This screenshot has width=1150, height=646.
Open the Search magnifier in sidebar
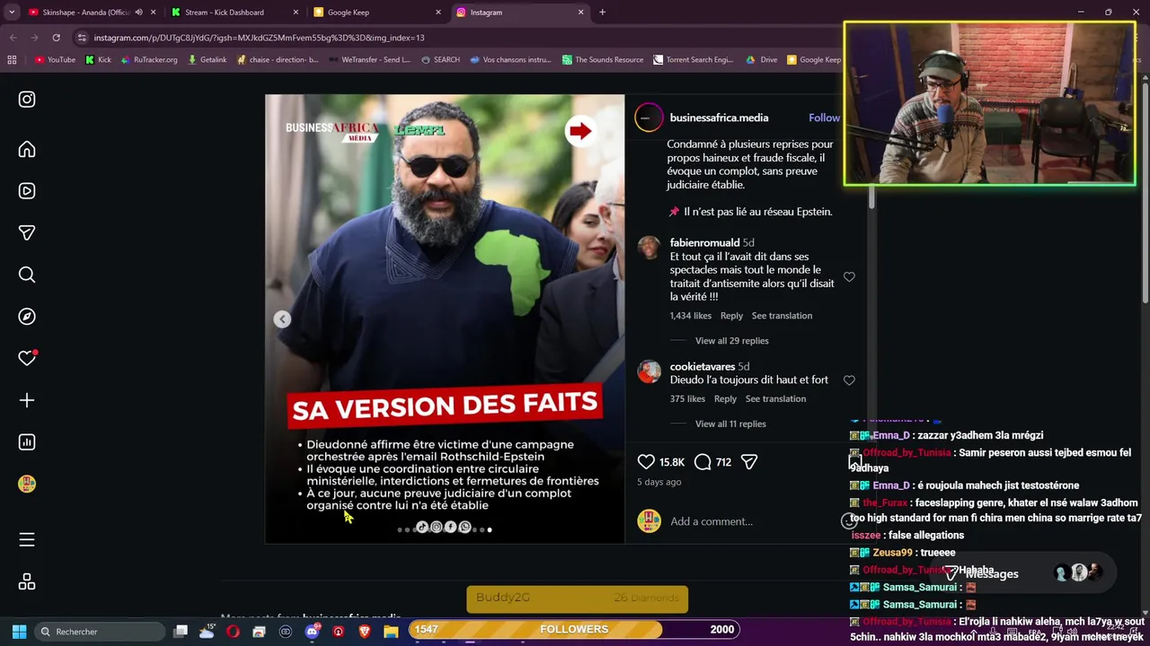pos(27,275)
